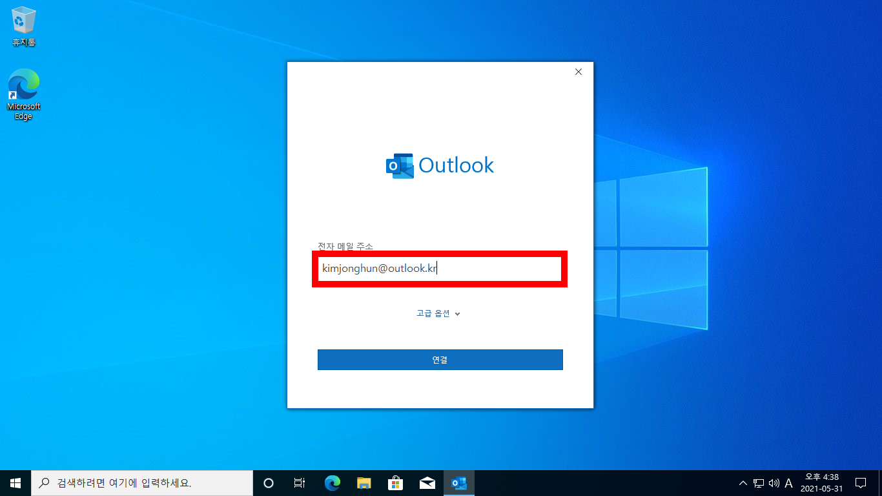Open Task View on the taskbar

(300, 483)
